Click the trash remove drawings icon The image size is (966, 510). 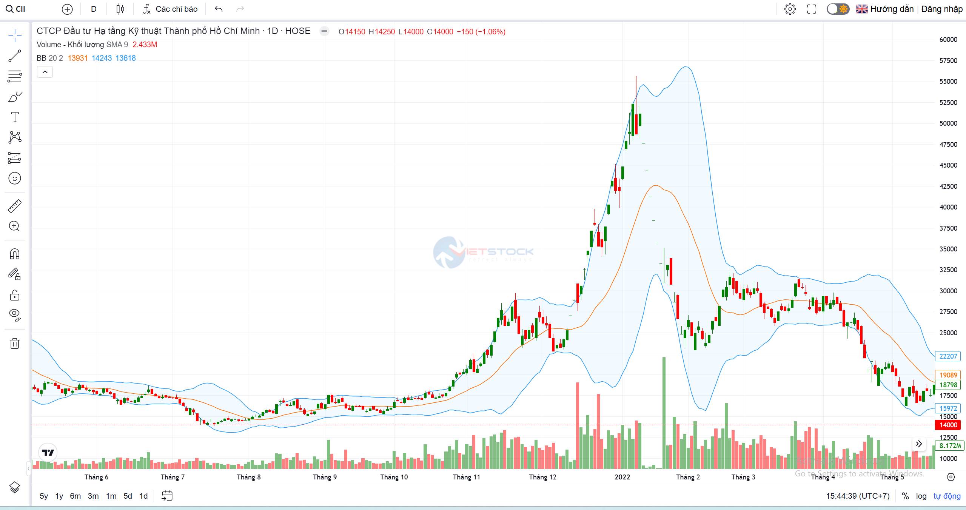15,343
